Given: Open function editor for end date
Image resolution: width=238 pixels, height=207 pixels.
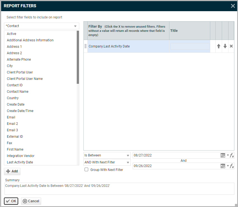Looking at the screenshot, I should coord(232,166).
